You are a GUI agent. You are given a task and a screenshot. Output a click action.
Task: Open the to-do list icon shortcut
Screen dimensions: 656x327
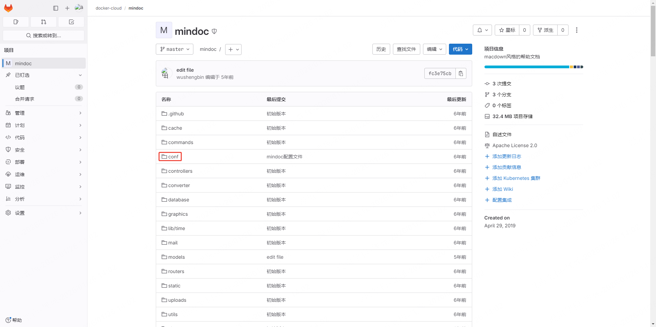pyautogui.click(x=71, y=22)
